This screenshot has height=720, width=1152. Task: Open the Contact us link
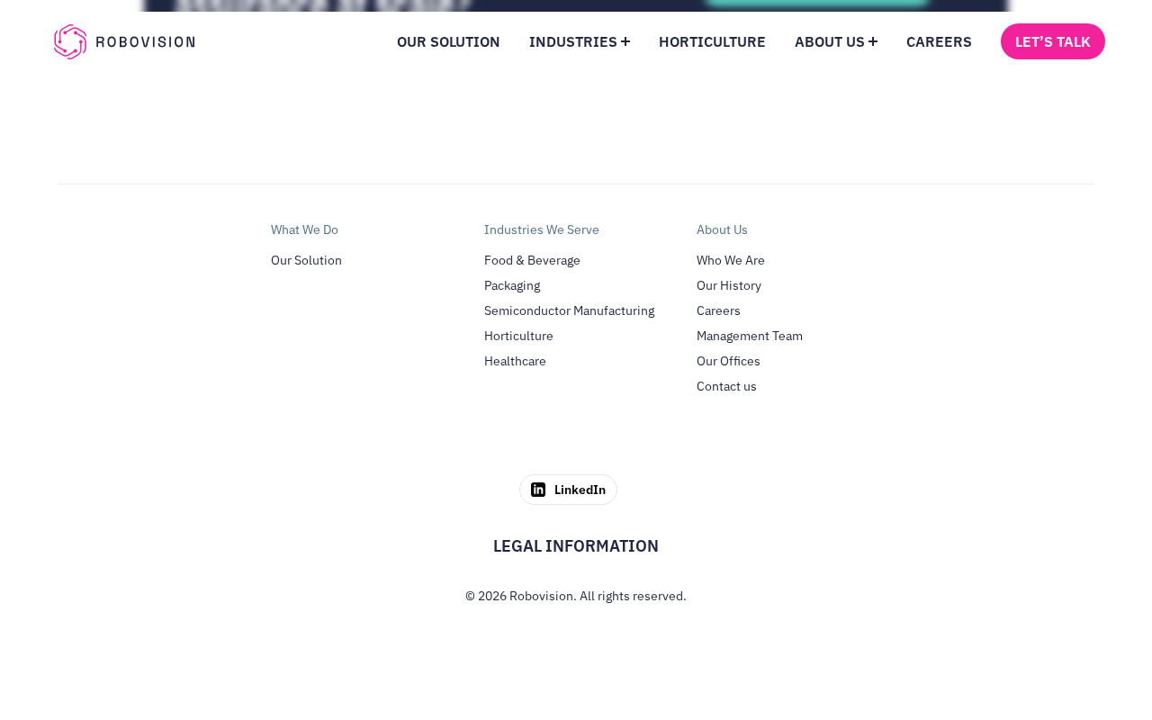726,386
